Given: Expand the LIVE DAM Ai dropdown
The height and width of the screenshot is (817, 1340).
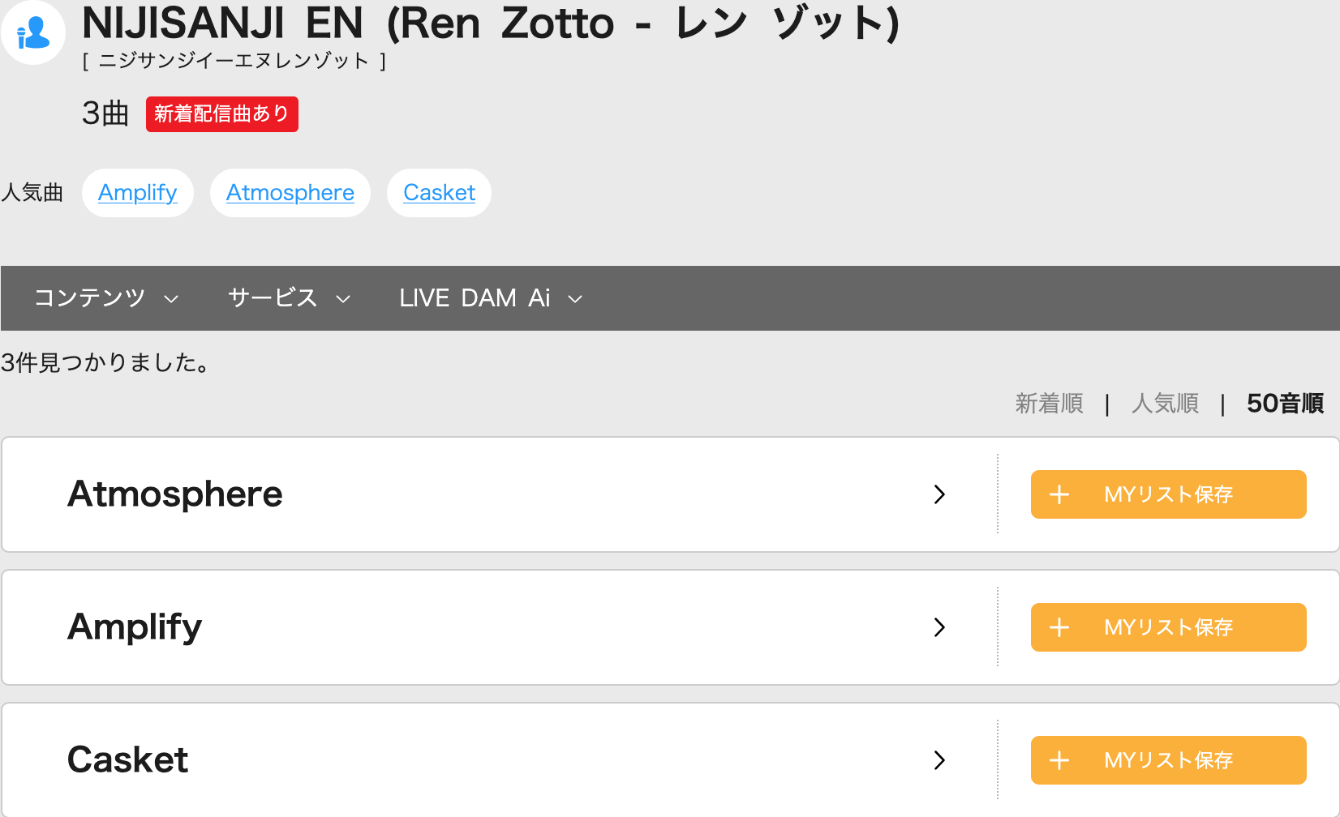Looking at the screenshot, I should pyautogui.click(x=491, y=298).
